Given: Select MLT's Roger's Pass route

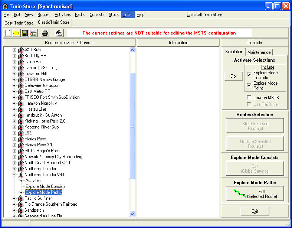Looking at the screenshot, I should (x=42, y=151).
